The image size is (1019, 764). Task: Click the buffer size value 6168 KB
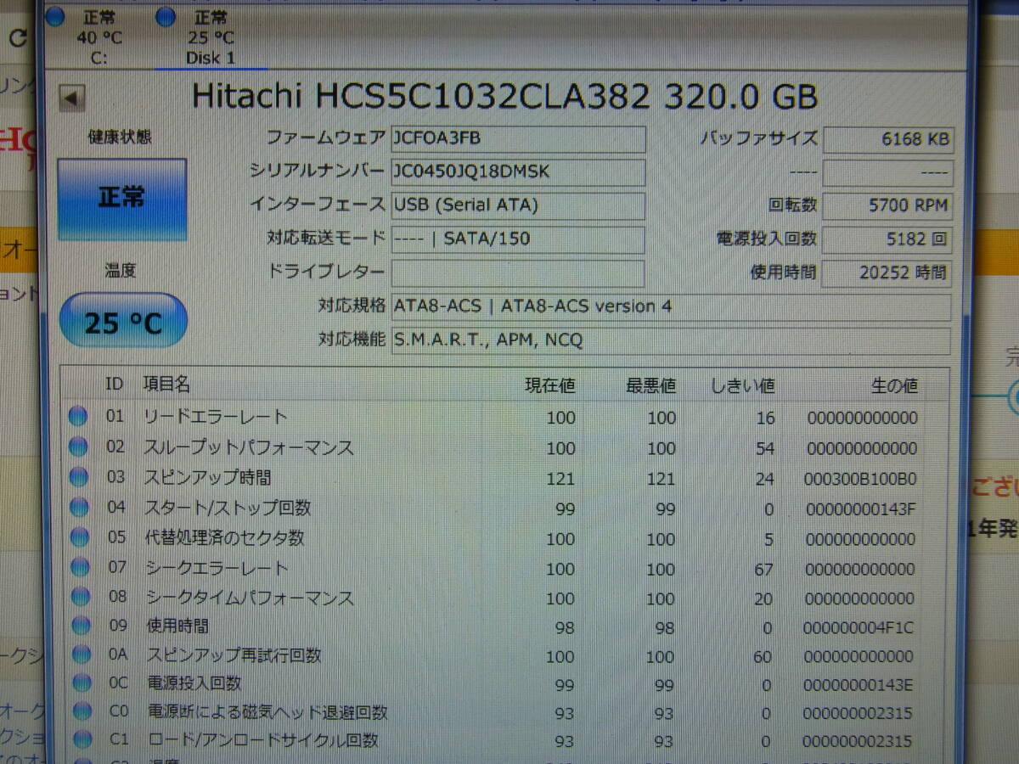point(888,139)
